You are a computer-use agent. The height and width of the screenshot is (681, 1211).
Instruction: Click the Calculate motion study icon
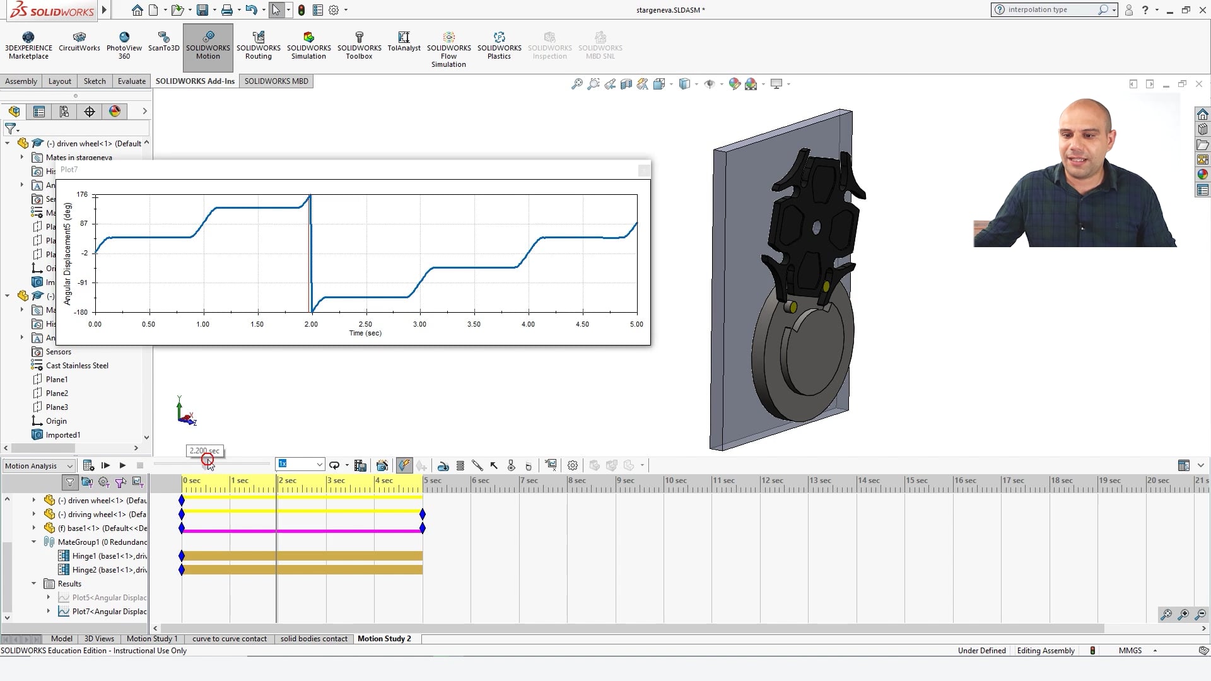[x=88, y=465]
